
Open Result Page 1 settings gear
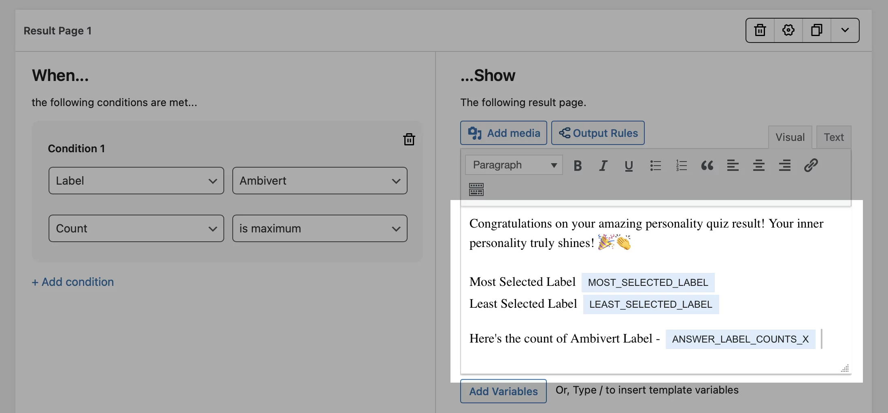click(x=788, y=30)
